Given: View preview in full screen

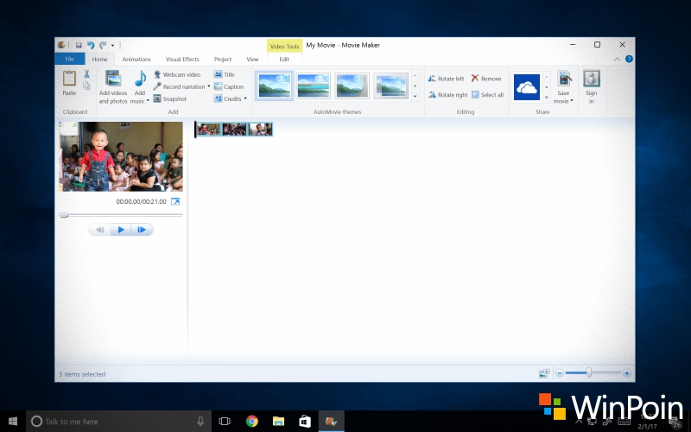Looking at the screenshot, I should [x=175, y=201].
